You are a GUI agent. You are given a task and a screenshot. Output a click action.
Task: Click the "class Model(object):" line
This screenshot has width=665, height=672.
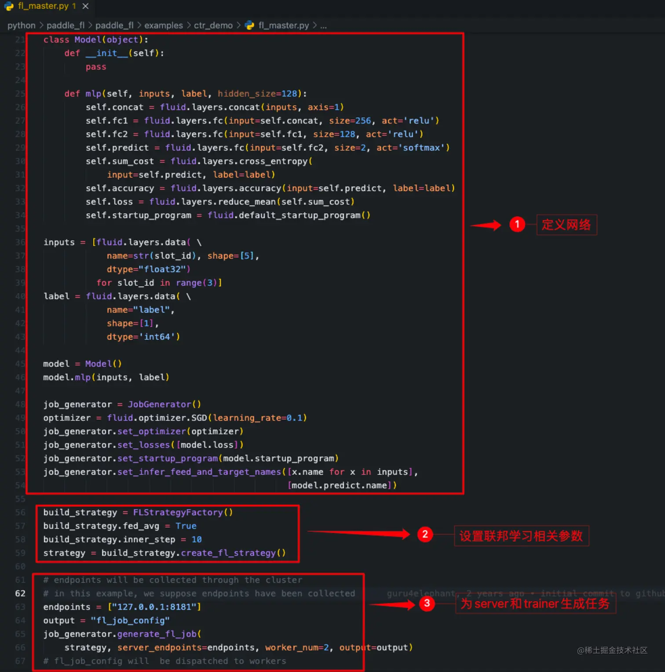[96, 40]
